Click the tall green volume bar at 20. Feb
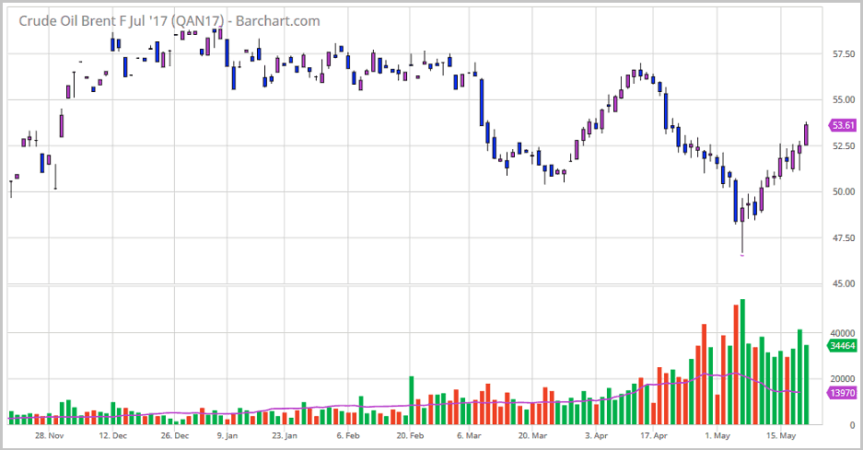This screenshot has width=863, height=450. tap(411, 400)
